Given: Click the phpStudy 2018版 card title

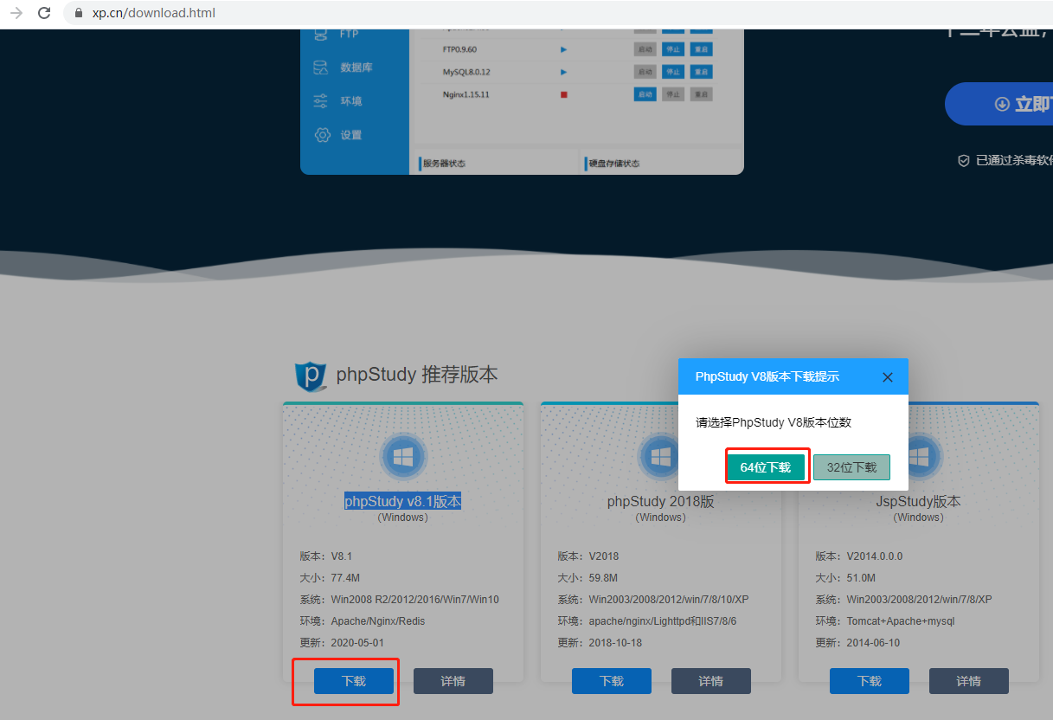Looking at the screenshot, I should [x=661, y=502].
